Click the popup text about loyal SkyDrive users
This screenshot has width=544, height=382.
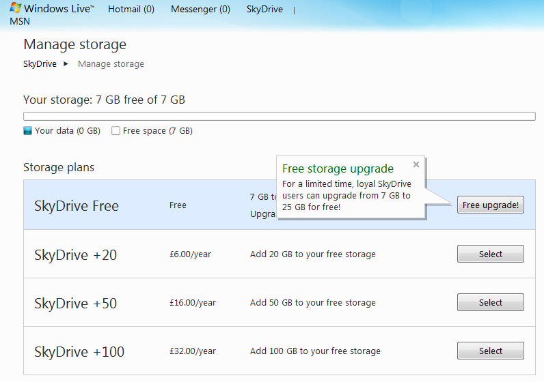pyautogui.click(x=346, y=195)
